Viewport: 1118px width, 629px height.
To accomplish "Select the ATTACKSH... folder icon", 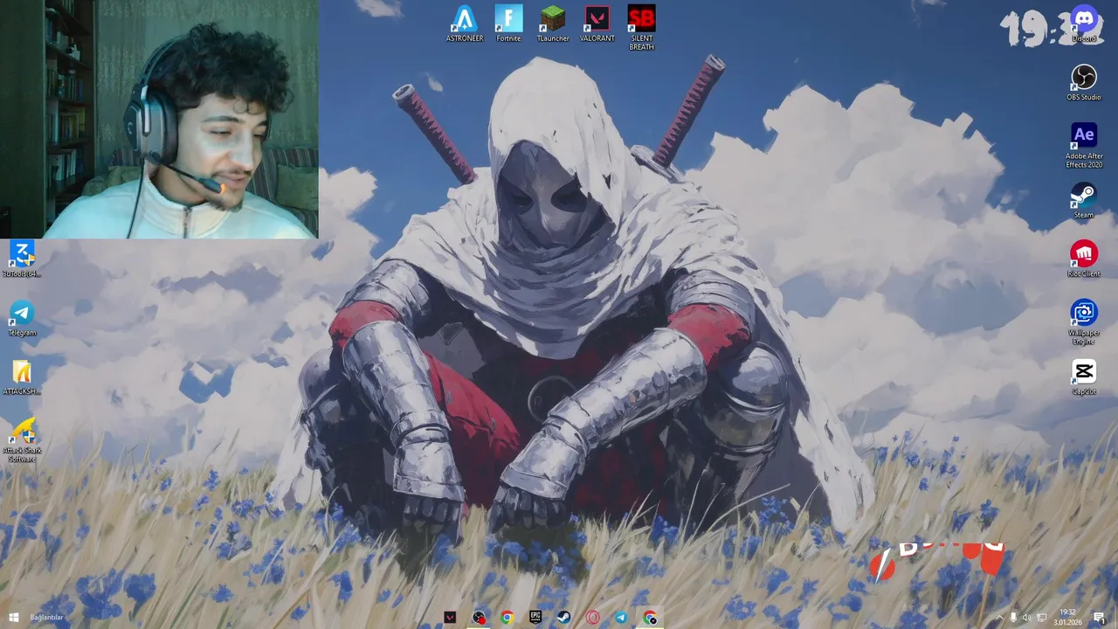I will [x=22, y=377].
